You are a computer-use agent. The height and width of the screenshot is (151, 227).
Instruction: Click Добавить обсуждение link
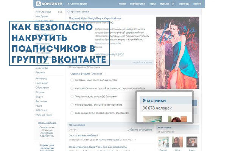[140, 129]
